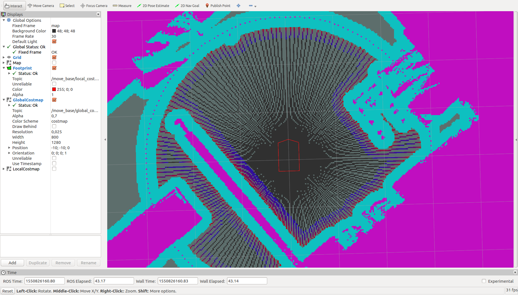Screen dimensions: 518x295
Task: Collapse the GlobalCostmap display properties
Action: pyautogui.click(x=4, y=100)
